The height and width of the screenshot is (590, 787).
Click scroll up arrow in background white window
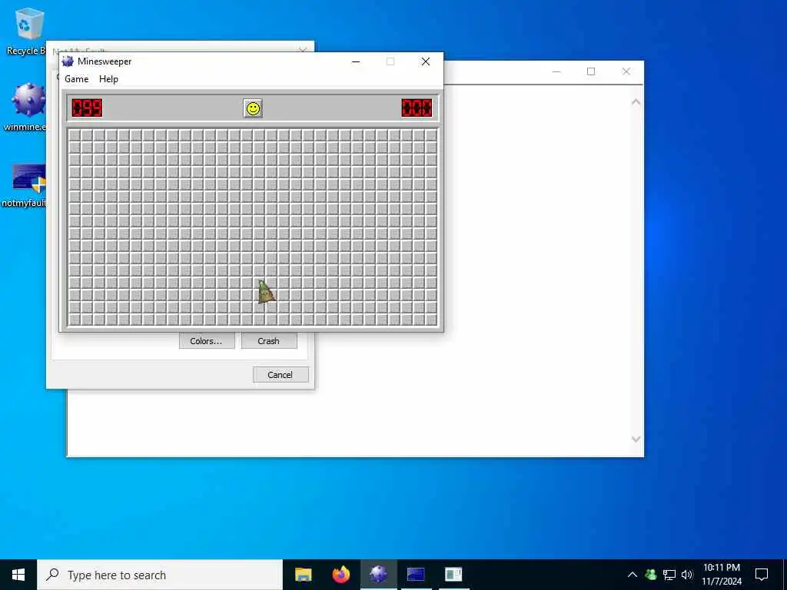pos(636,102)
